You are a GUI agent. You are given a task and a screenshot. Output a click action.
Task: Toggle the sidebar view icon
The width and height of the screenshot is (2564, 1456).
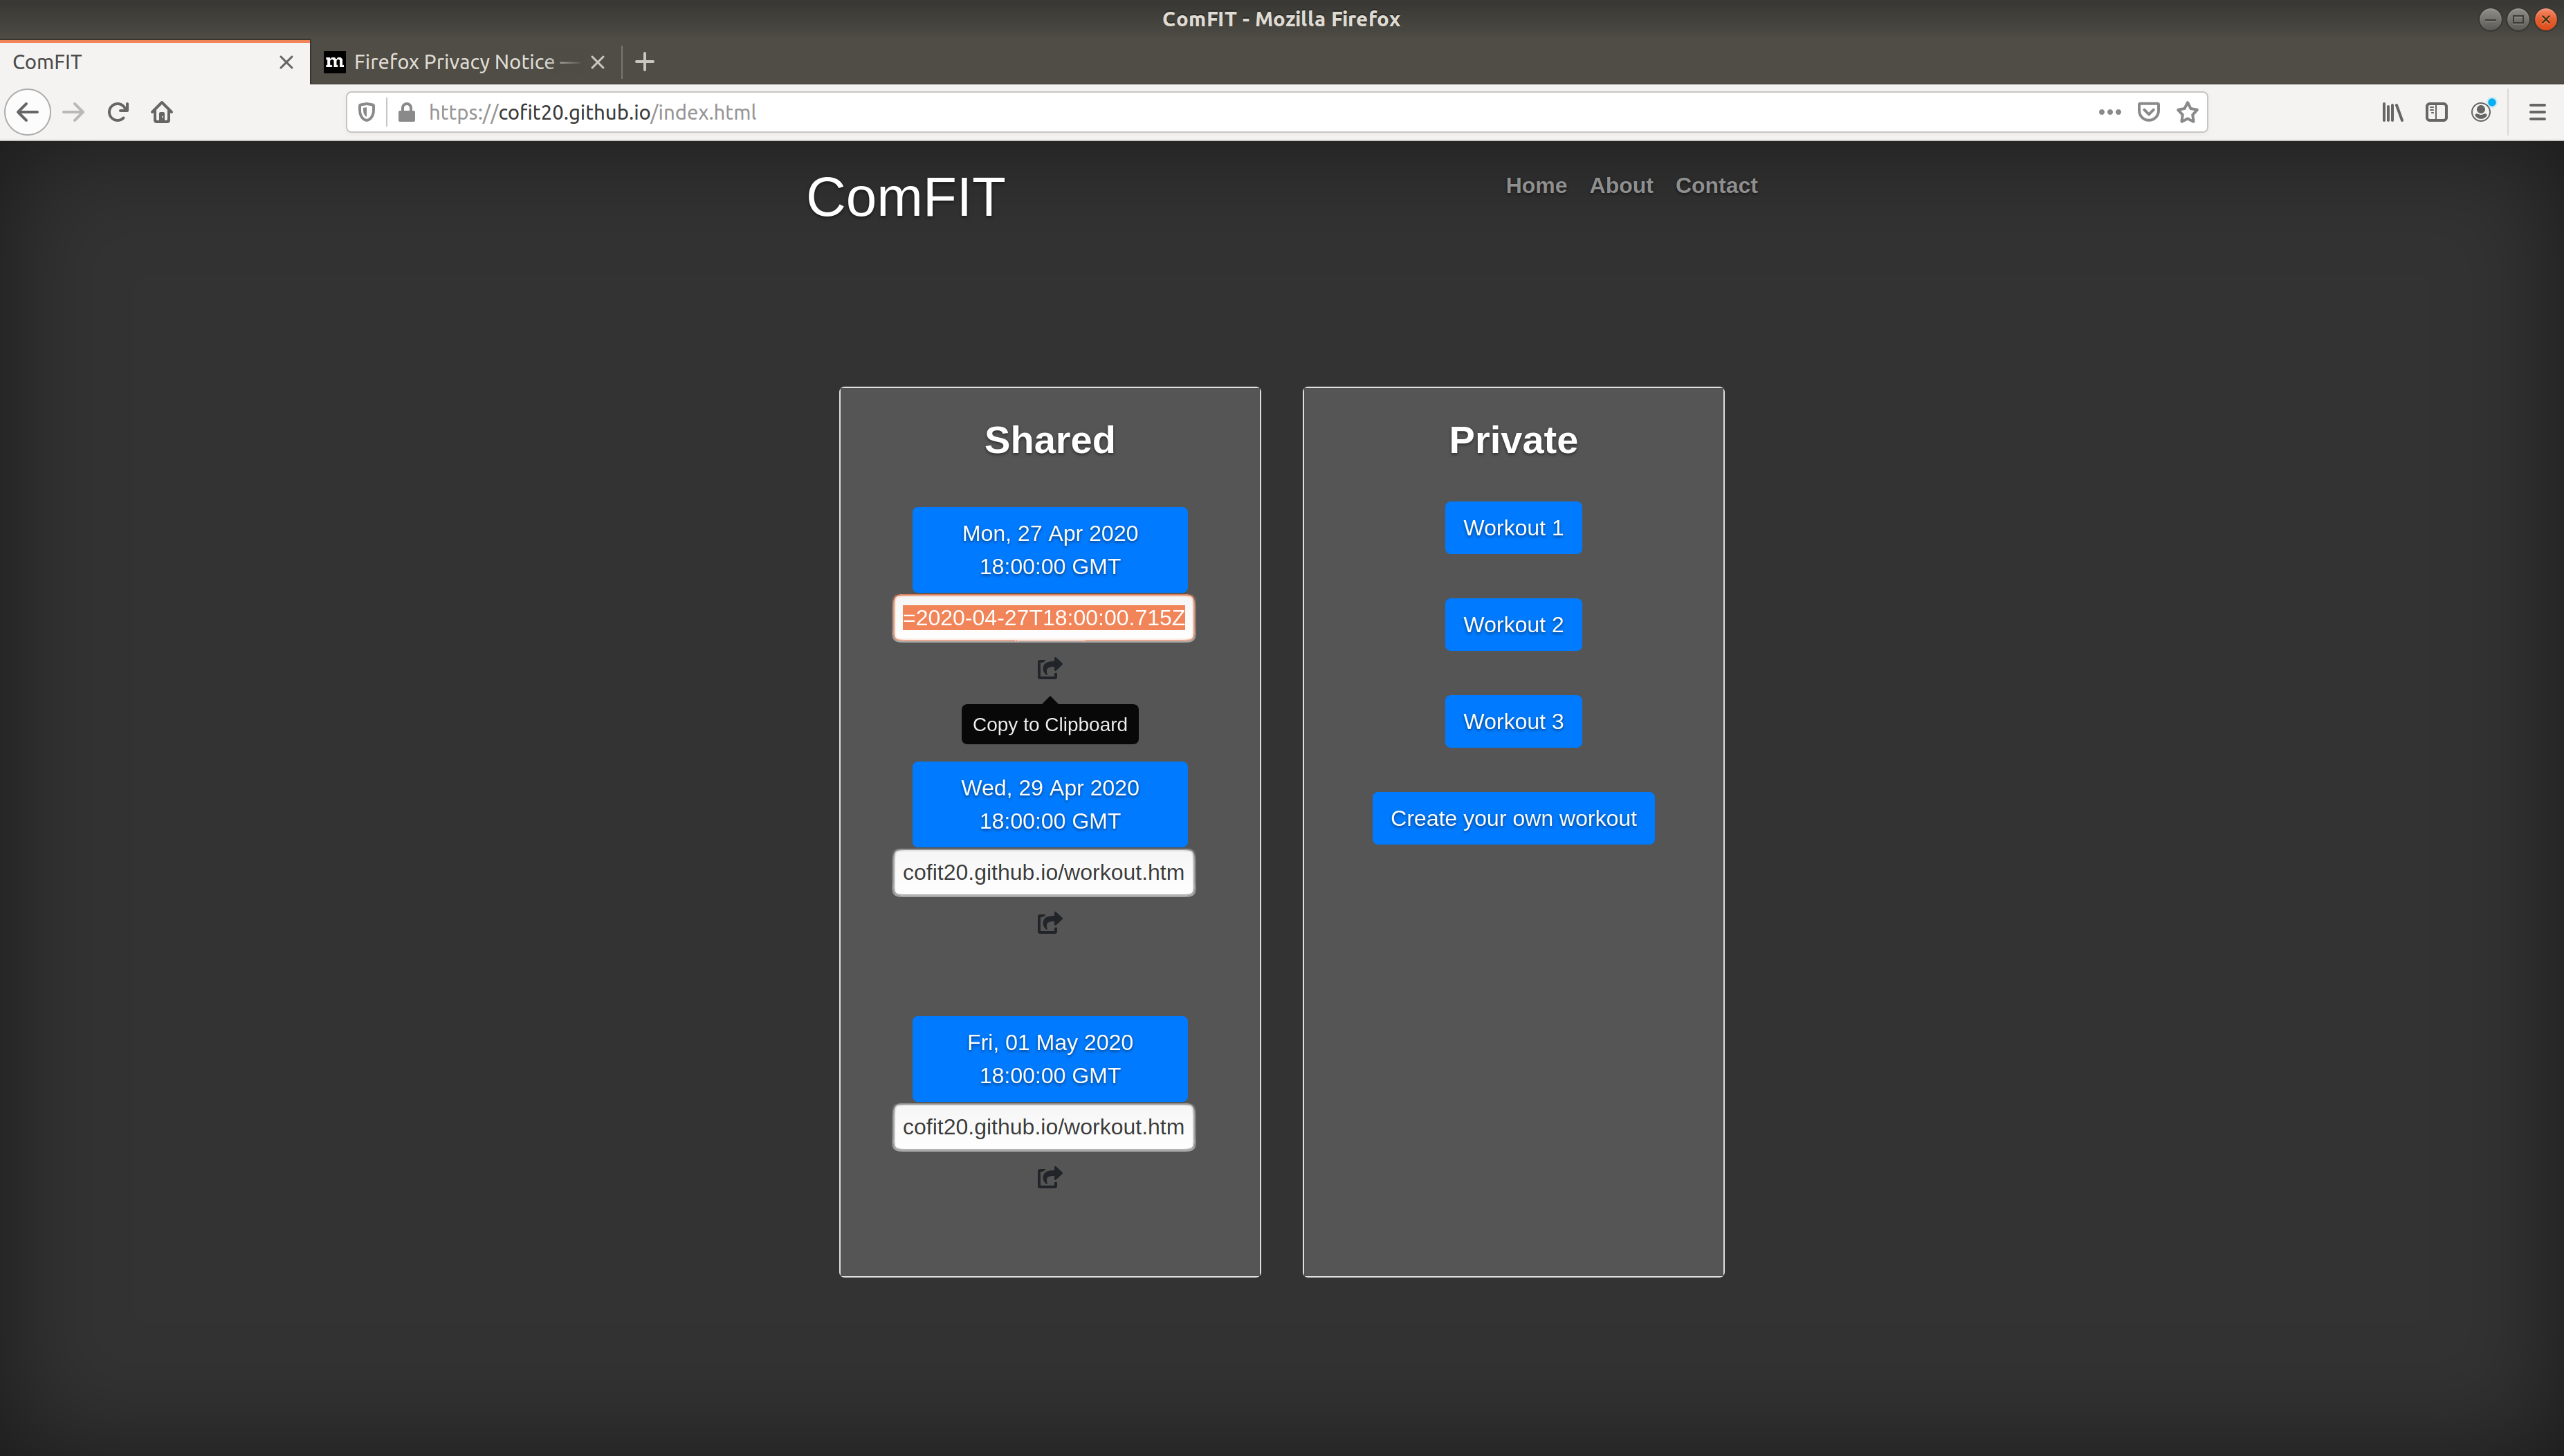[2436, 112]
